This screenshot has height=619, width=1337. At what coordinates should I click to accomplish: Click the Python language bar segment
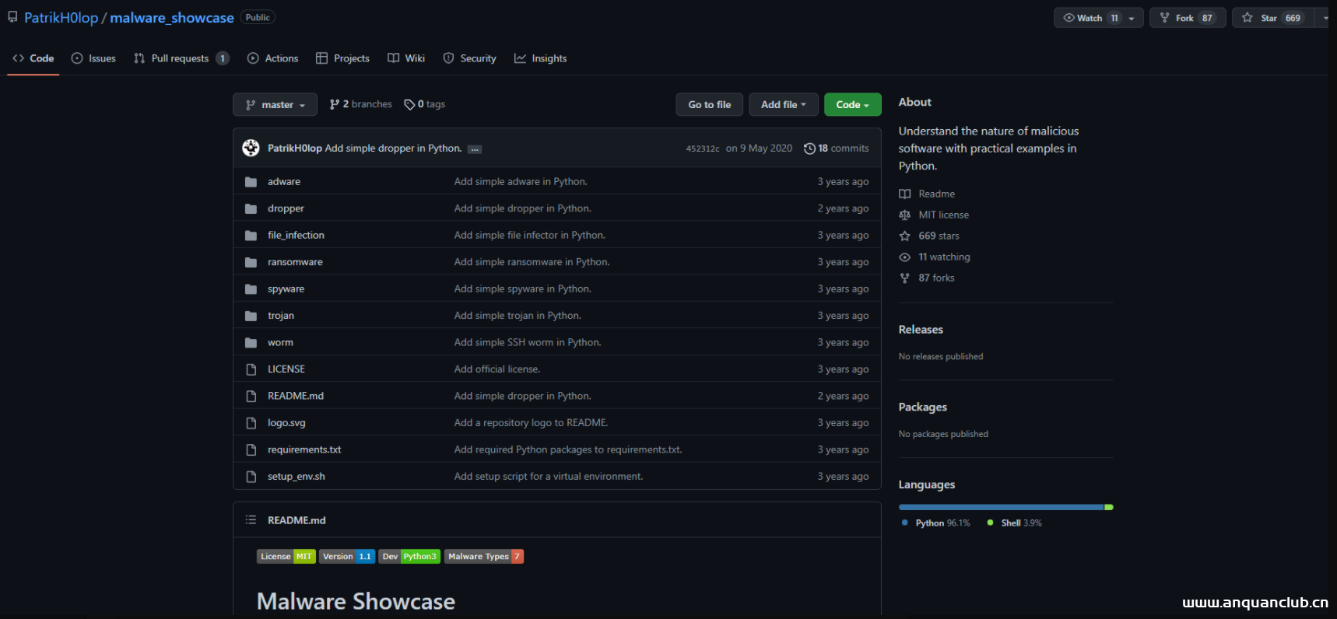(x=1000, y=507)
